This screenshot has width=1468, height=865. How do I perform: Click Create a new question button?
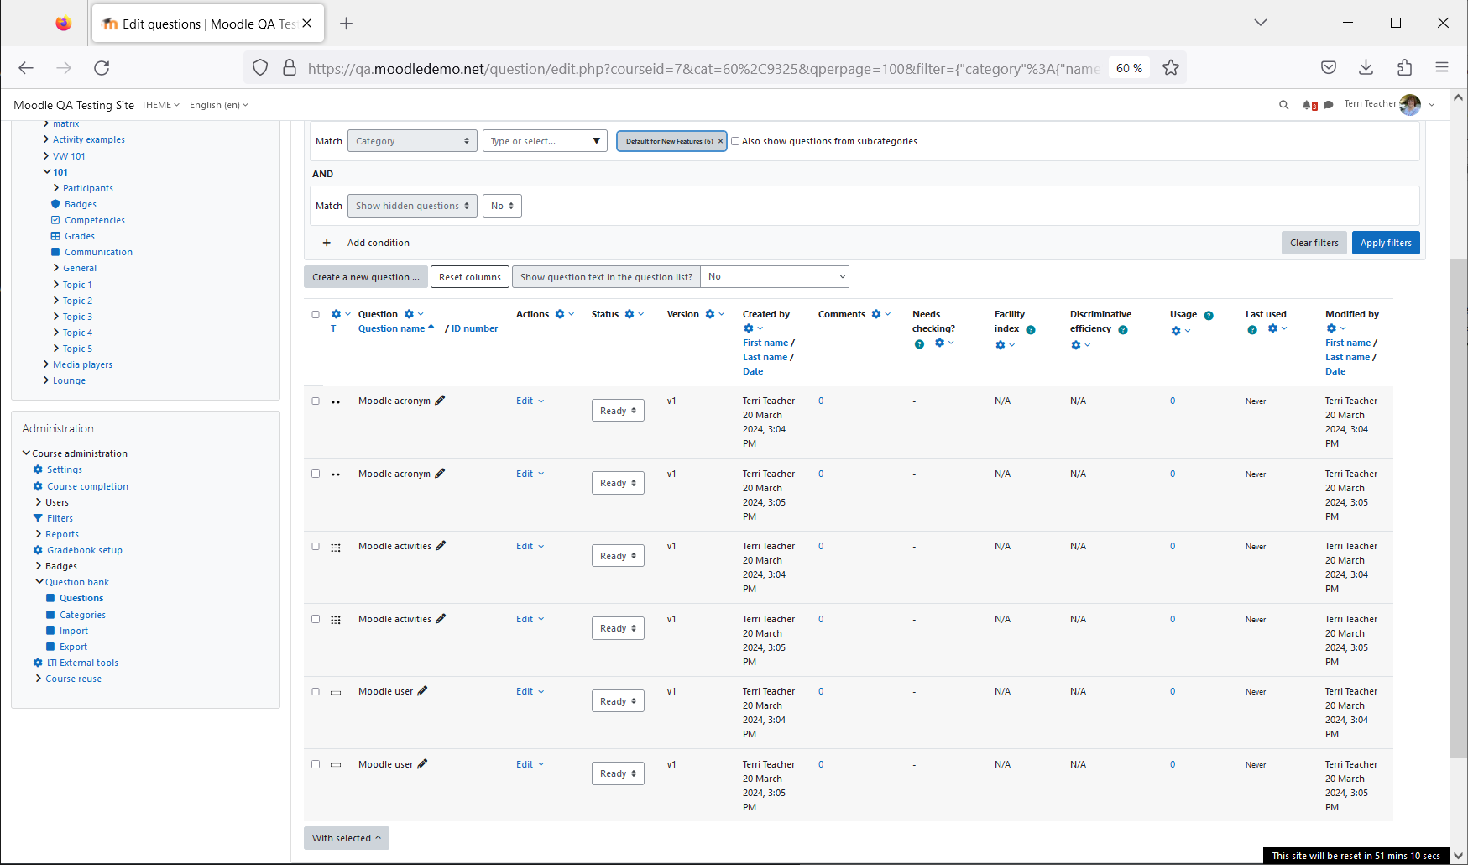(x=365, y=277)
